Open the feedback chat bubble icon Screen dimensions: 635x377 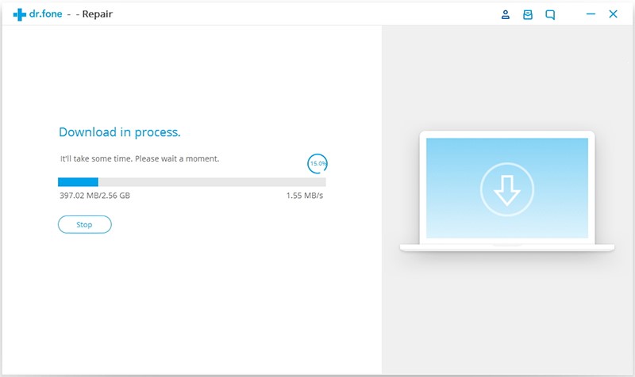click(x=550, y=15)
